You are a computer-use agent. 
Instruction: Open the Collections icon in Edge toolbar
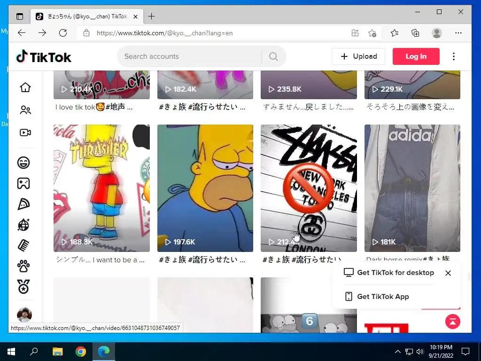(x=415, y=33)
